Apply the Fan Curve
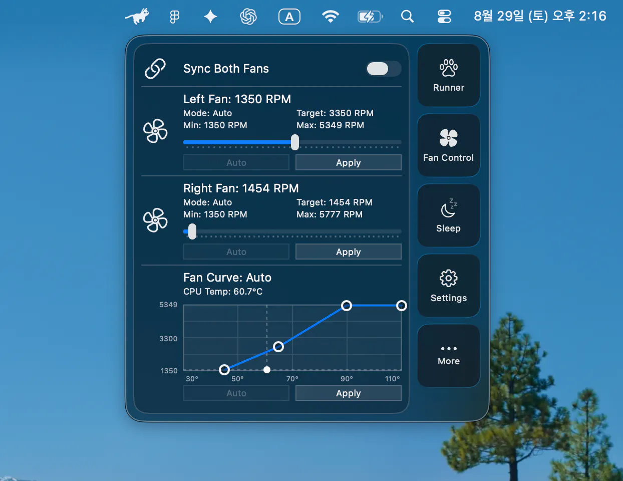This screenshot has height=481, width=623. (x=349, y=393)
